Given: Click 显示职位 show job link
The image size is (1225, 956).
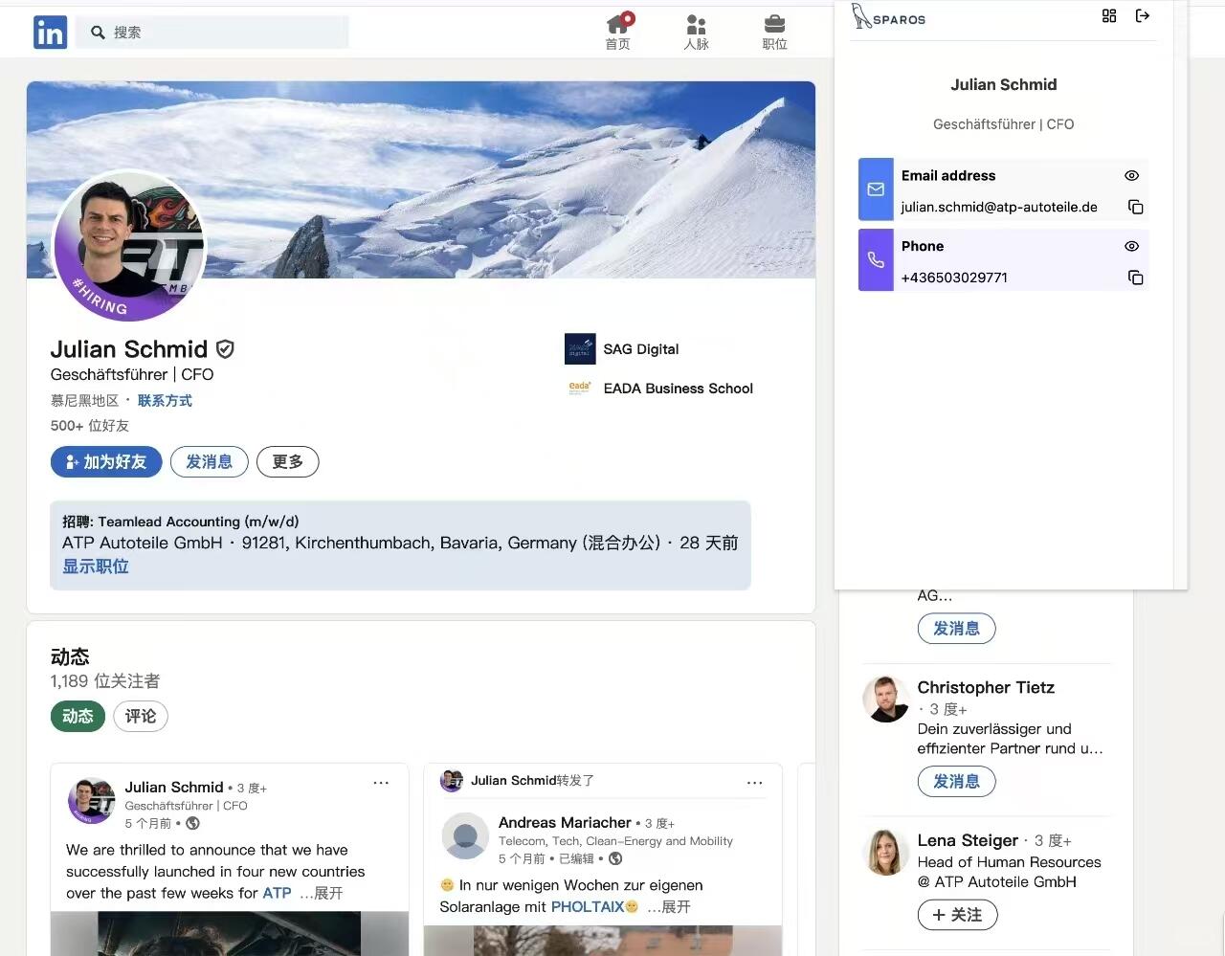Looking at the screenshot, I should [96, 567].
